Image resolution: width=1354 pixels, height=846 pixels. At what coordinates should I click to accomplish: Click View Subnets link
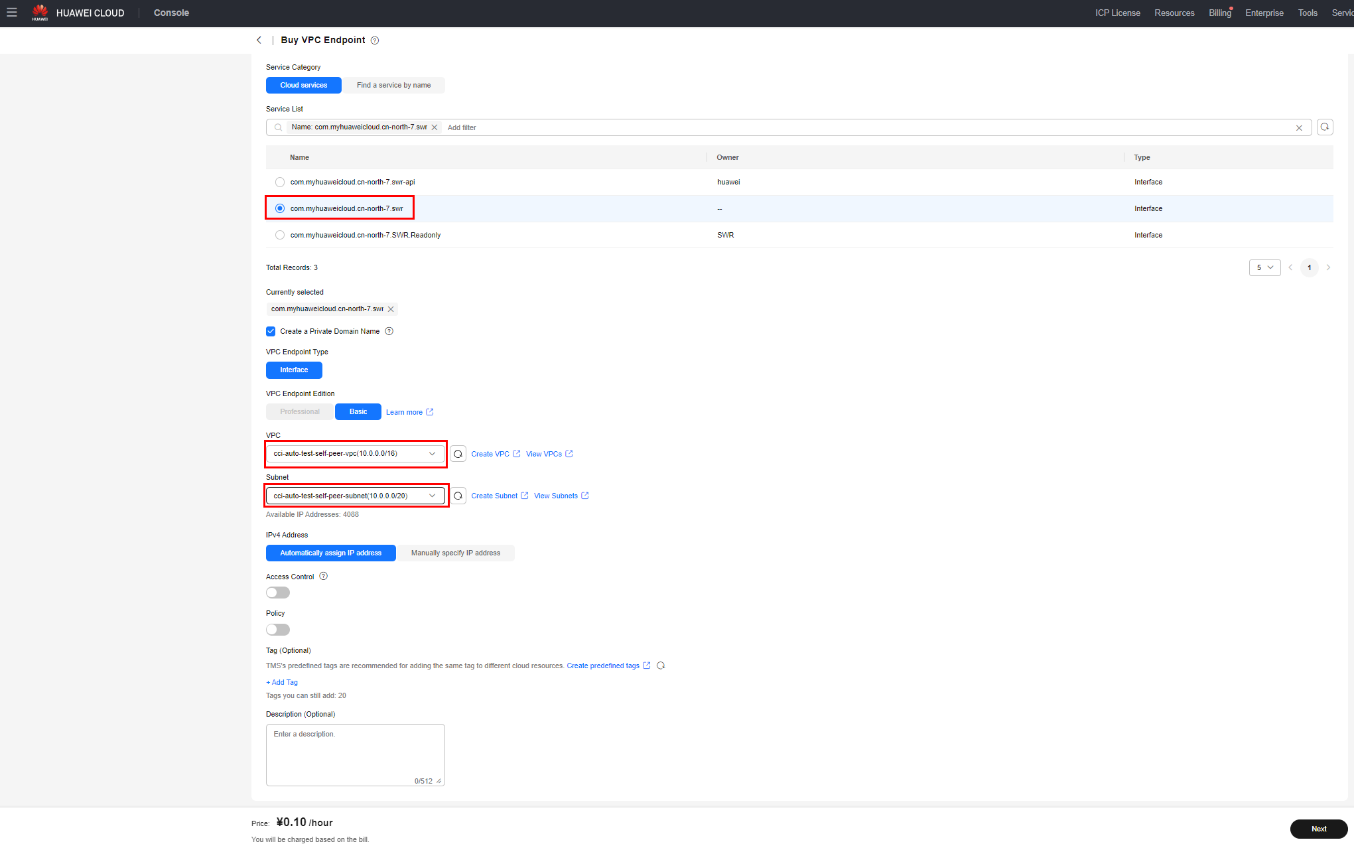click(561, 496)
